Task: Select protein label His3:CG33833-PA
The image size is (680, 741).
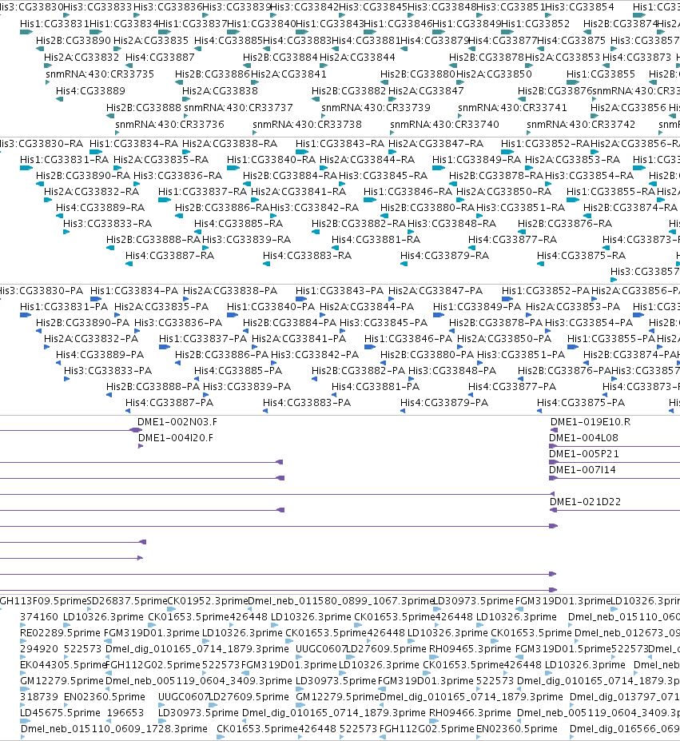Action: 108,371
